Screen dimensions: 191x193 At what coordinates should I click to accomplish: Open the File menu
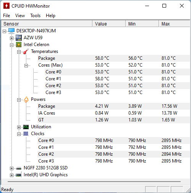(6, 16)
